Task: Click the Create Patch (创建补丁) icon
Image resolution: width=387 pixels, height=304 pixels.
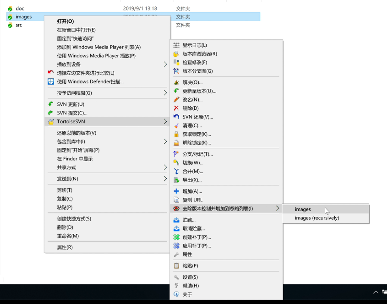Action: [176, 237]
